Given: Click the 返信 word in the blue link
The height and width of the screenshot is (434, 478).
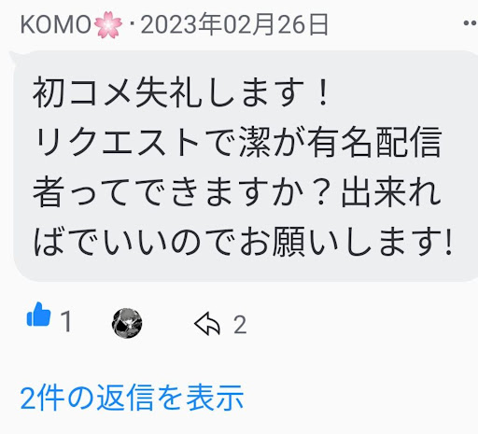Looking at the screenshot, I should pyautogui.click(x=125, y=398).
